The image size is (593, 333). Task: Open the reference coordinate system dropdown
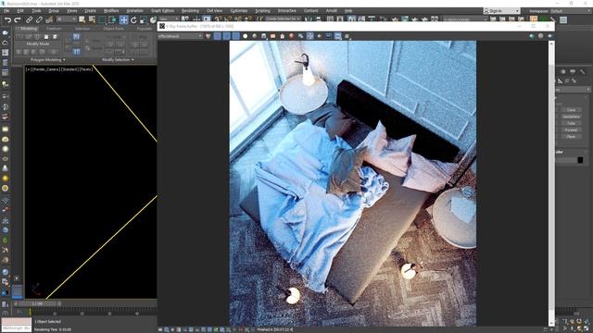tap(169, 19)
